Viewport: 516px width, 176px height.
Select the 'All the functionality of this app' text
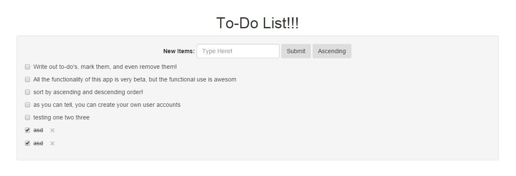click(x=134, y=79)
